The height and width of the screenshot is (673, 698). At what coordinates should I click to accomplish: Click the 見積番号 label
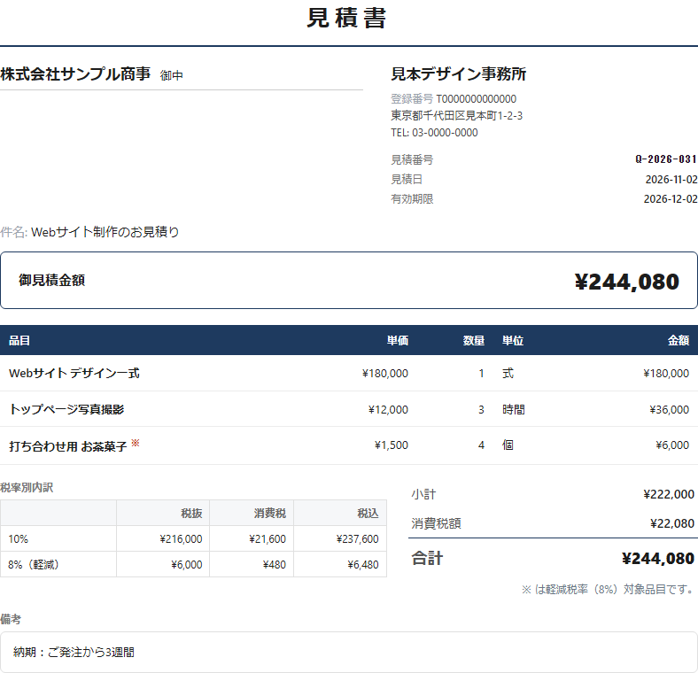tap(412, 159)
